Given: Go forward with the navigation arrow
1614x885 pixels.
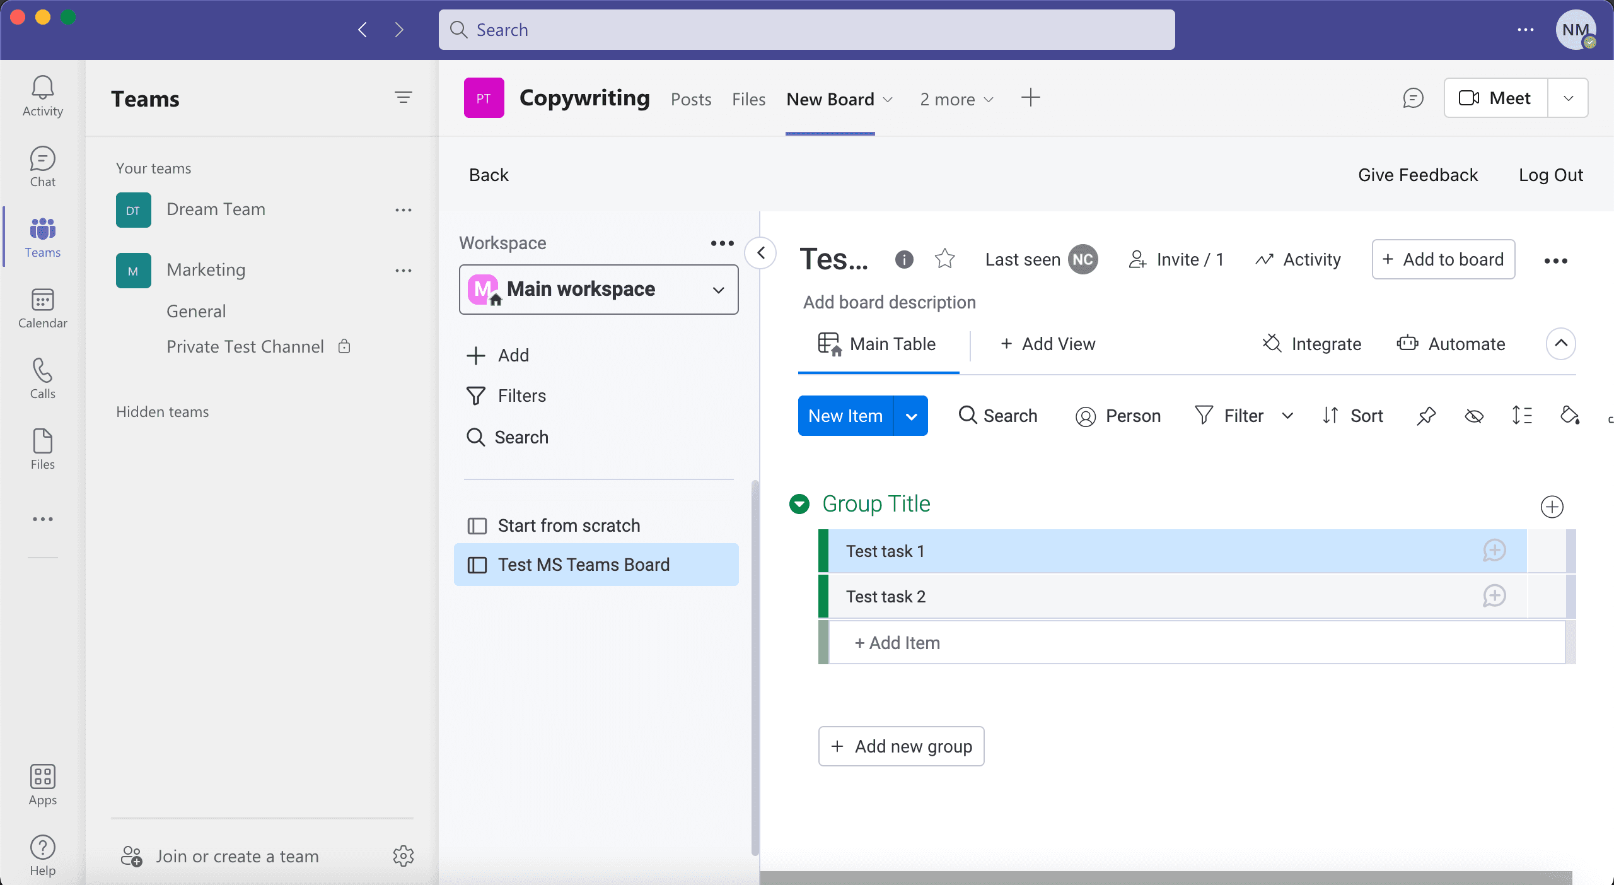Looking at the screenshot, I should pos(398,30).
